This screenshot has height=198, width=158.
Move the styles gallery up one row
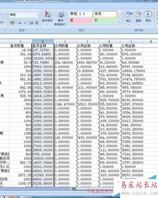pyautogui.click(x=119, y=13)
